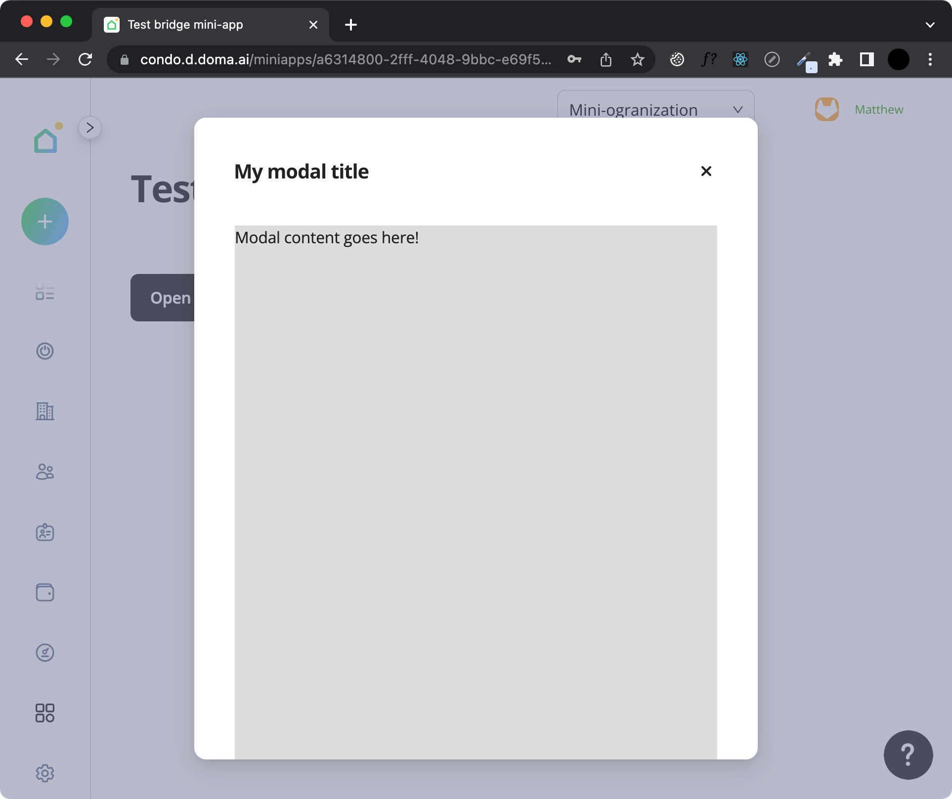Select the Test bridge mini-app tab
This screenshot has width=952, height=799.
pyautogui.click(x=184, y=25)
